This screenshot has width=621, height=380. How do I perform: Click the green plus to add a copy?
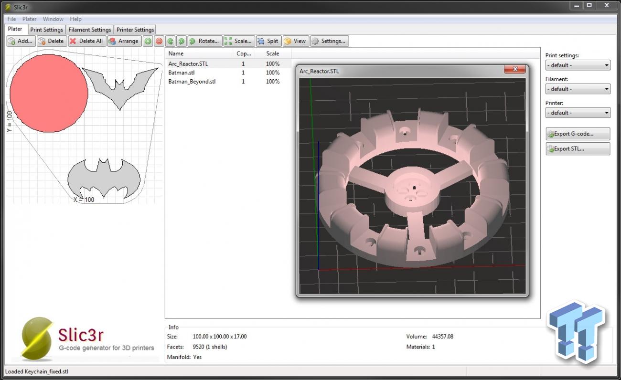click(148, 41)
